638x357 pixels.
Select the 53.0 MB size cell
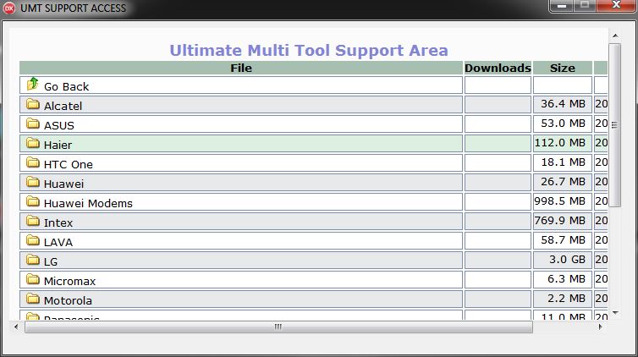point(563,124)
